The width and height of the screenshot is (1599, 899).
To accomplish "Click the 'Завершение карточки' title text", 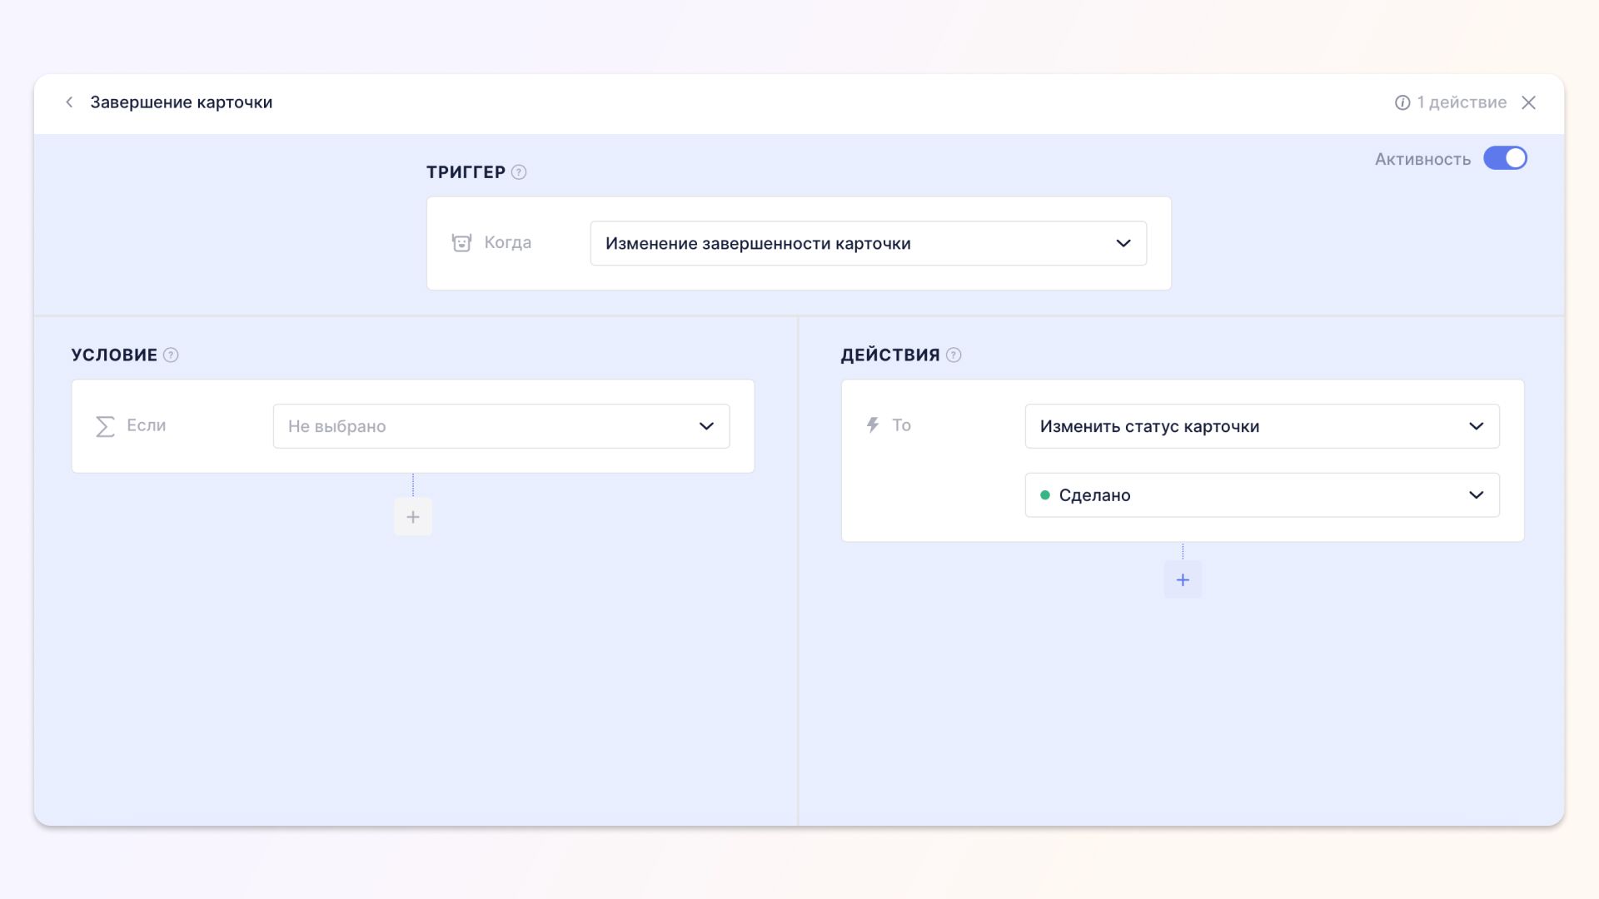I will pos(182,102).
